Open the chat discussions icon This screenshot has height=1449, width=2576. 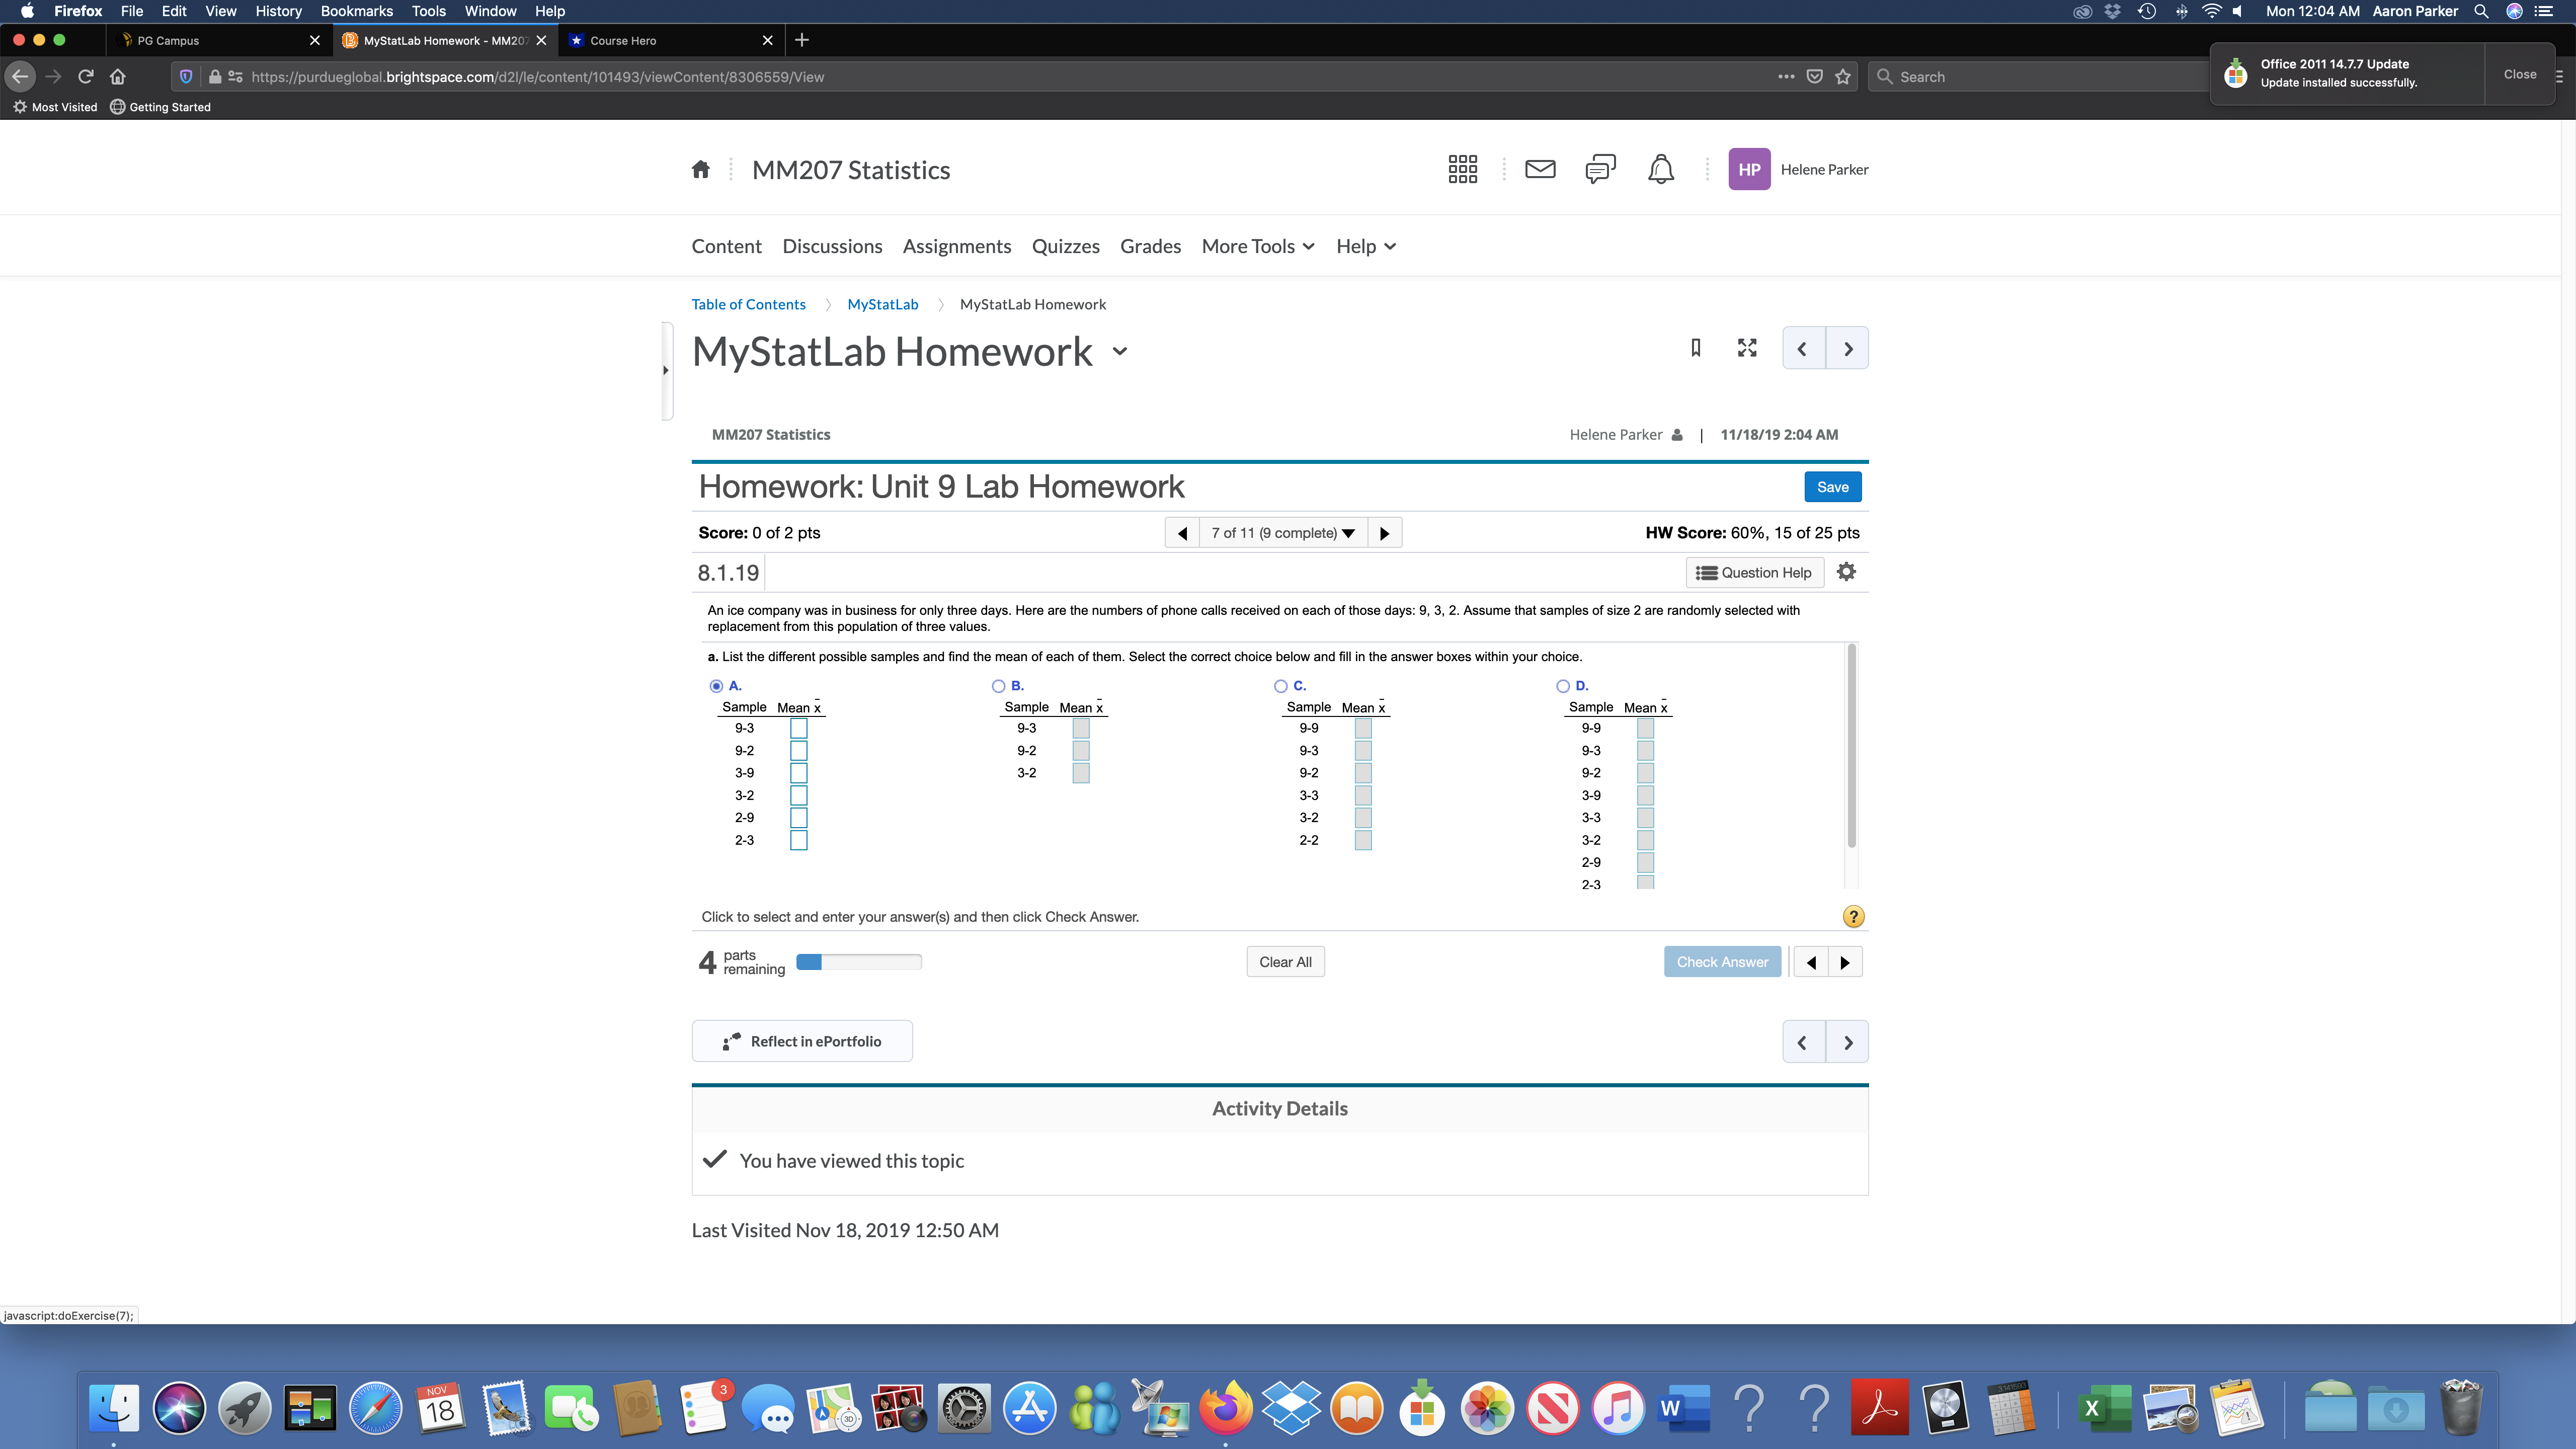tap(1599, 169)
